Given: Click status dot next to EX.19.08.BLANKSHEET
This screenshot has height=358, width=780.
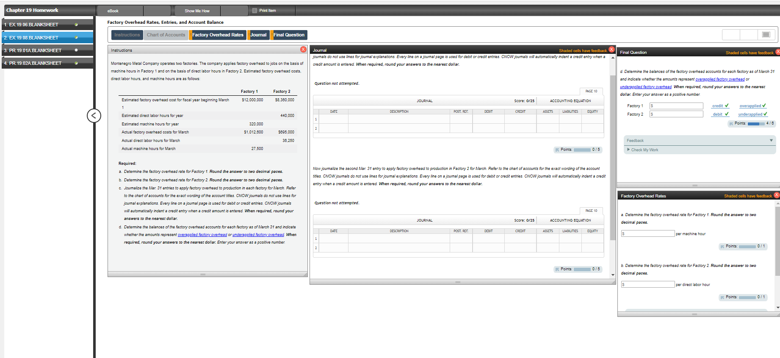Looking at the screenshot, I should 76,38.
